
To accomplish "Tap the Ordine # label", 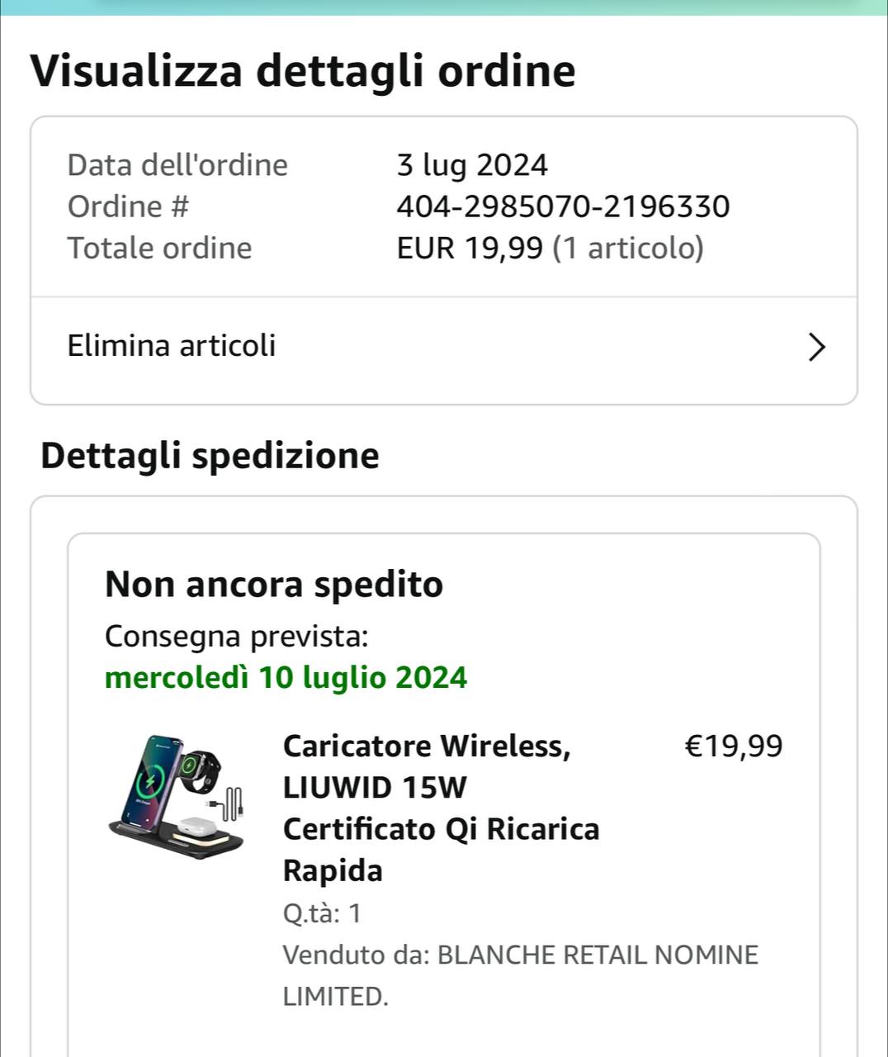I will pyautogui.click(x=128, y=206).
